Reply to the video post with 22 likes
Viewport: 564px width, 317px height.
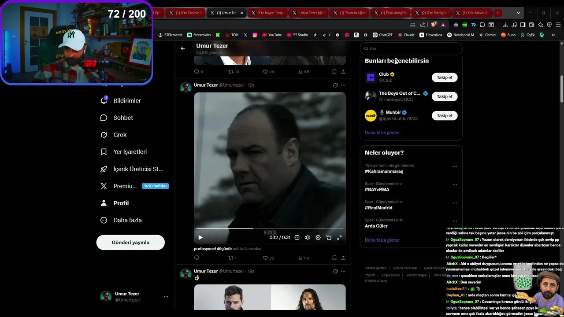coord(197,258)
